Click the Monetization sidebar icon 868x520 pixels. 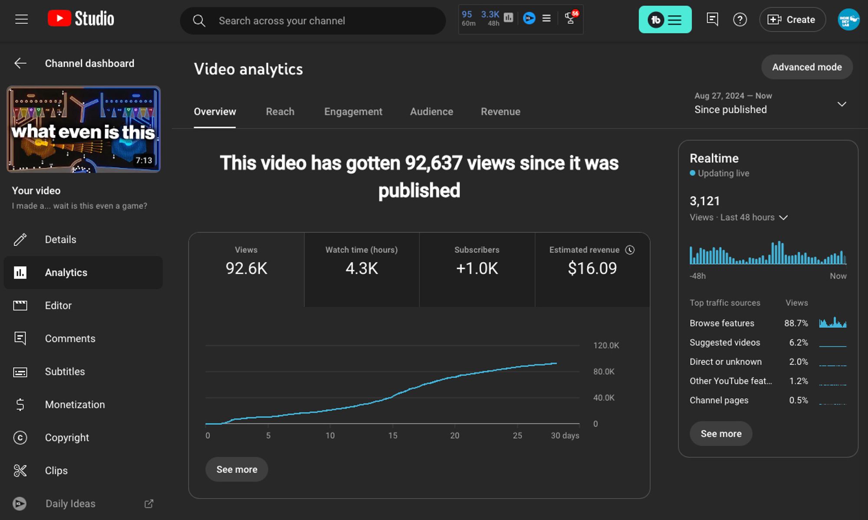coord(20,405)
